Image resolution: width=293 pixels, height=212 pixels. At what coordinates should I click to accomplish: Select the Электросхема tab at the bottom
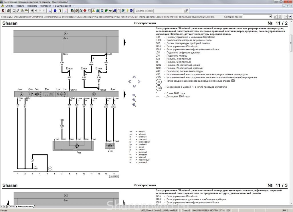[25, 206]
